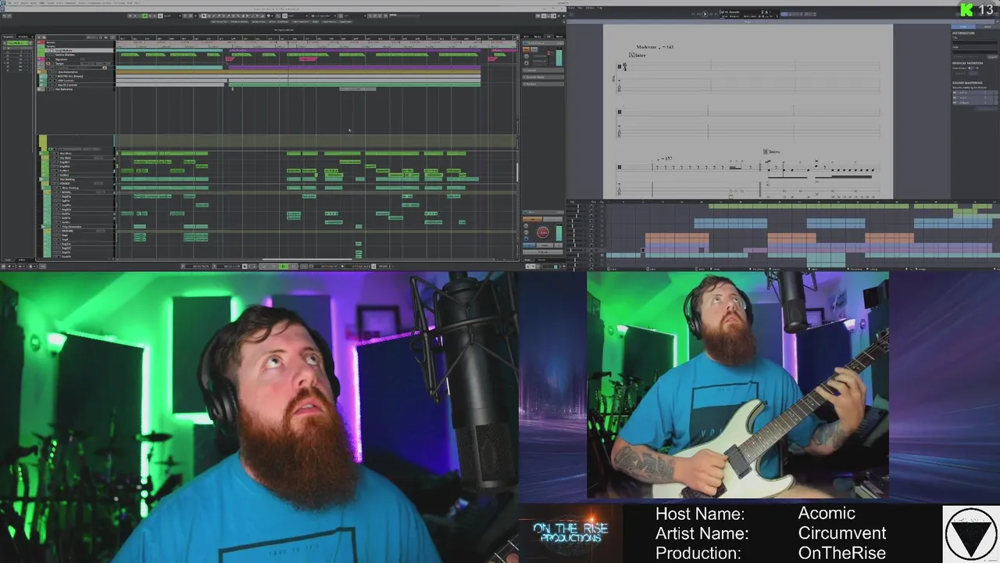Screen dimensions: 1000x563
Task: Select the CR tab in the Cubase right zone
Action: [x=548, y=37]
